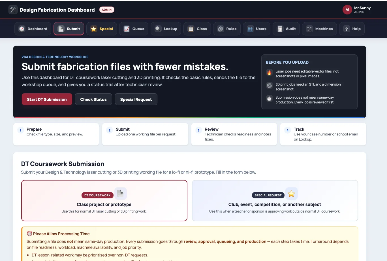Image resolution: width=387 pixels, height=261 pixels.
Task: Click the BEFORE YOU UPLOAD heading
Action: pyautogui.click(x=287, y=62)
